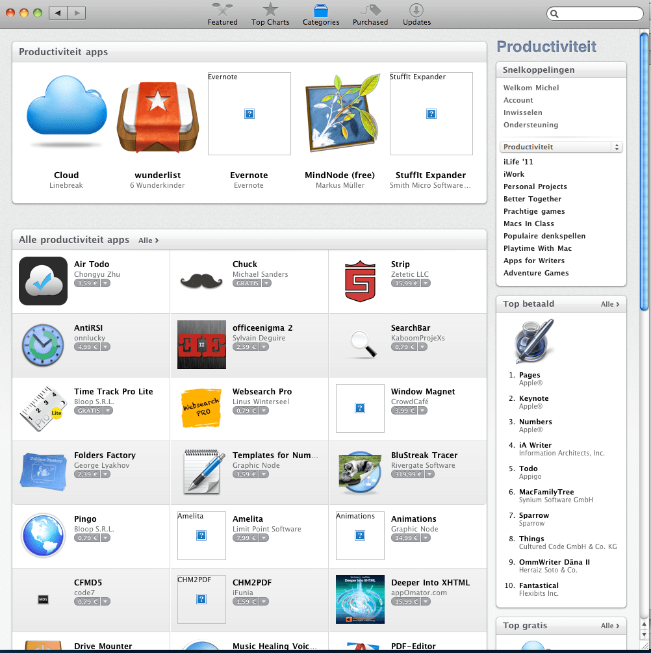Open the Adventure Games link

[x=536, y=273]
